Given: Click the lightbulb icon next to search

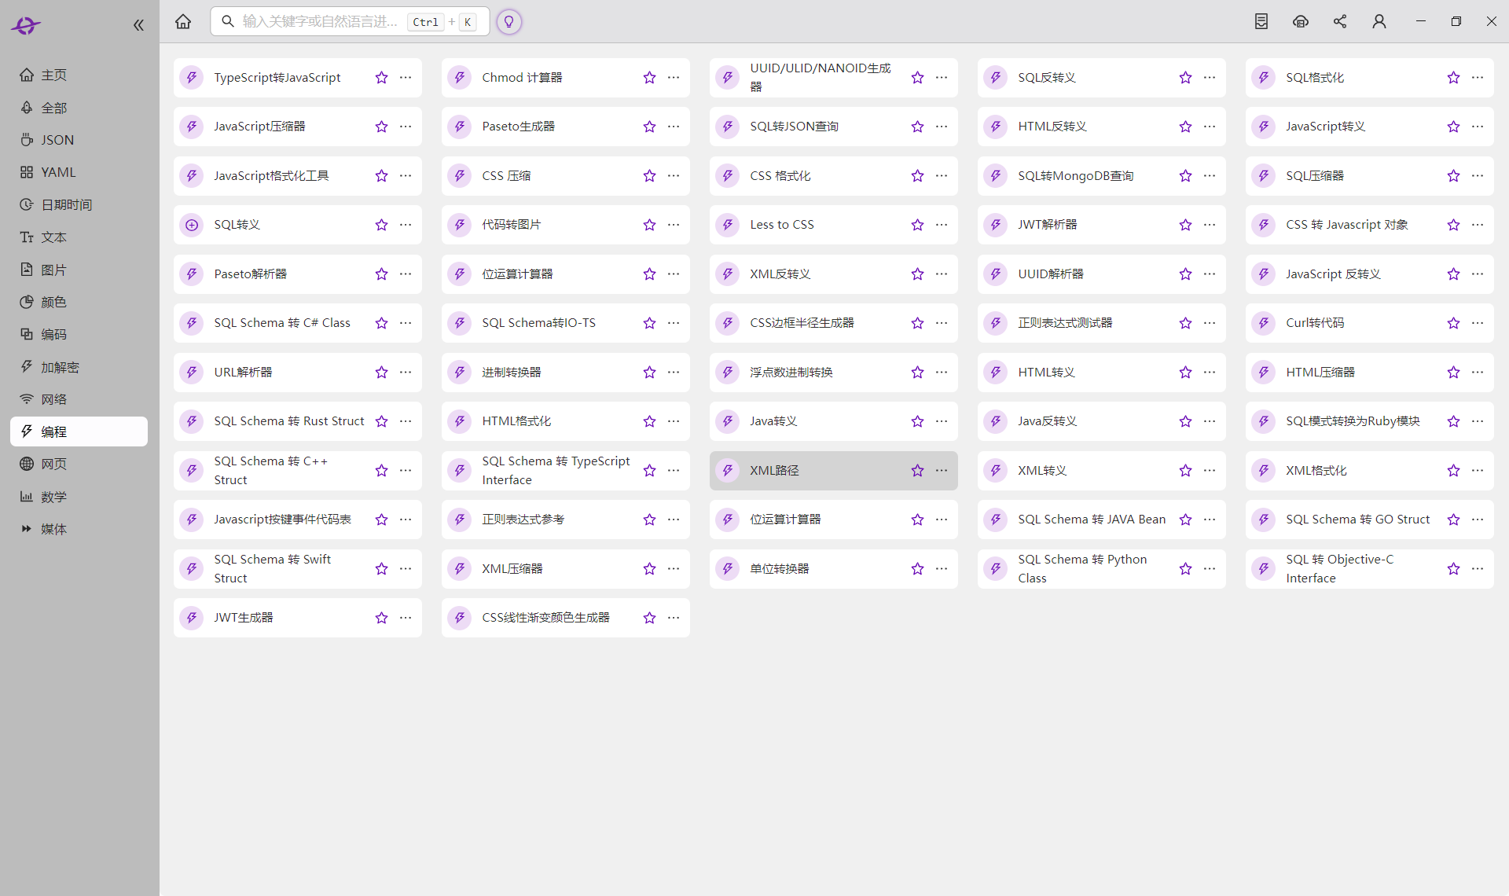Looking at the screenshot, I should pyautogui.click(x=509, y=22).
